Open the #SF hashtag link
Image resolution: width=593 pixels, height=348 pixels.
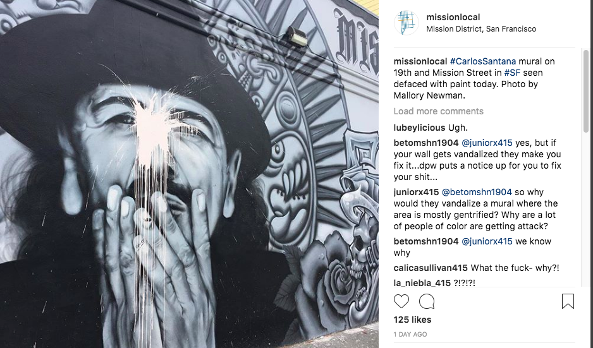(x=512, y=73)
